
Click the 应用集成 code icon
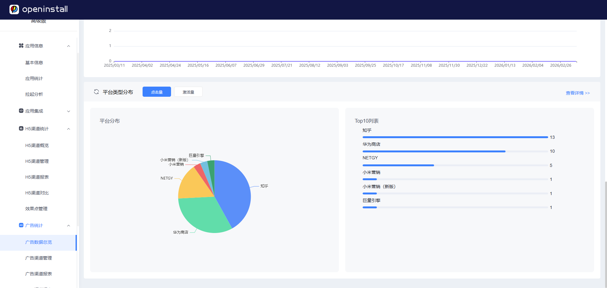(x=21, y=111)
